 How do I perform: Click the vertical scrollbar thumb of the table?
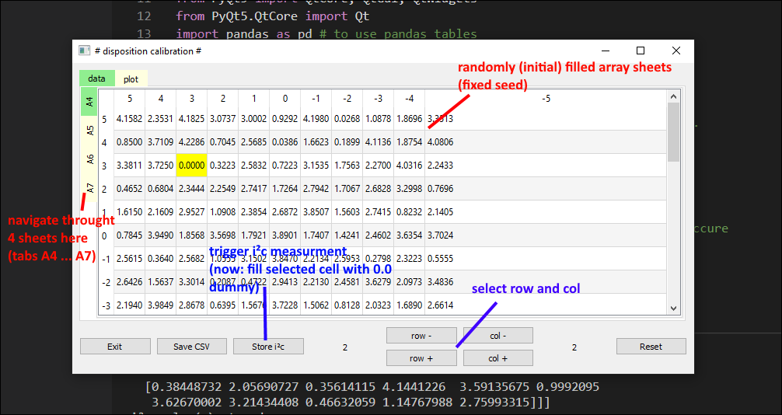pyautogui.click(x=673, y=132)
